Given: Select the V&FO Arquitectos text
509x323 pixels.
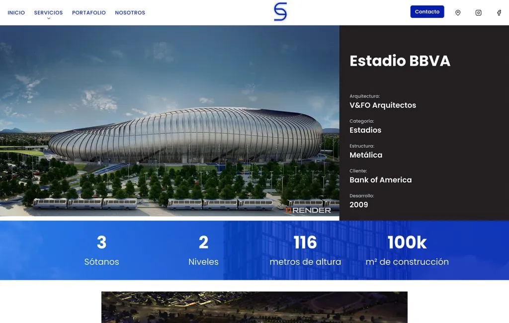Looking at the screenshot, I should point(383,105).
